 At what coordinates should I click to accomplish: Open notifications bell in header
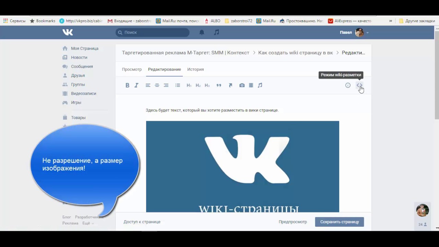pos(202,32)
